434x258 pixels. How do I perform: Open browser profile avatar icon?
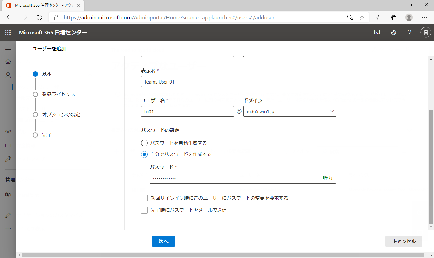(x=409, y=17)
